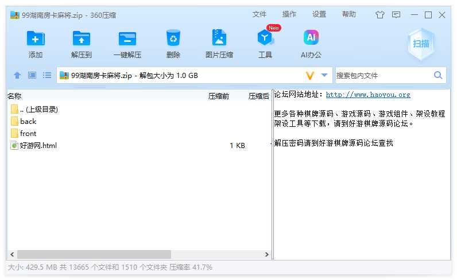Click the 解压到 (Extract to) icon

(82, 38)
